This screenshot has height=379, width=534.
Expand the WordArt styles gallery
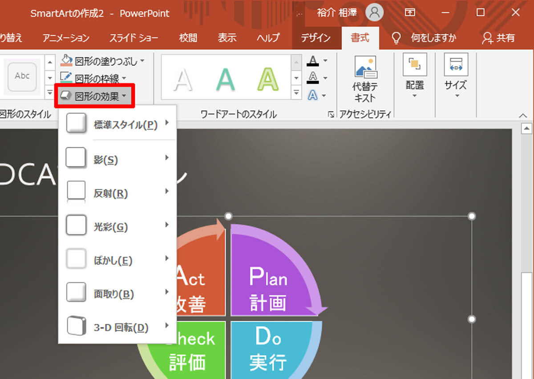click(x=296, y=93)
